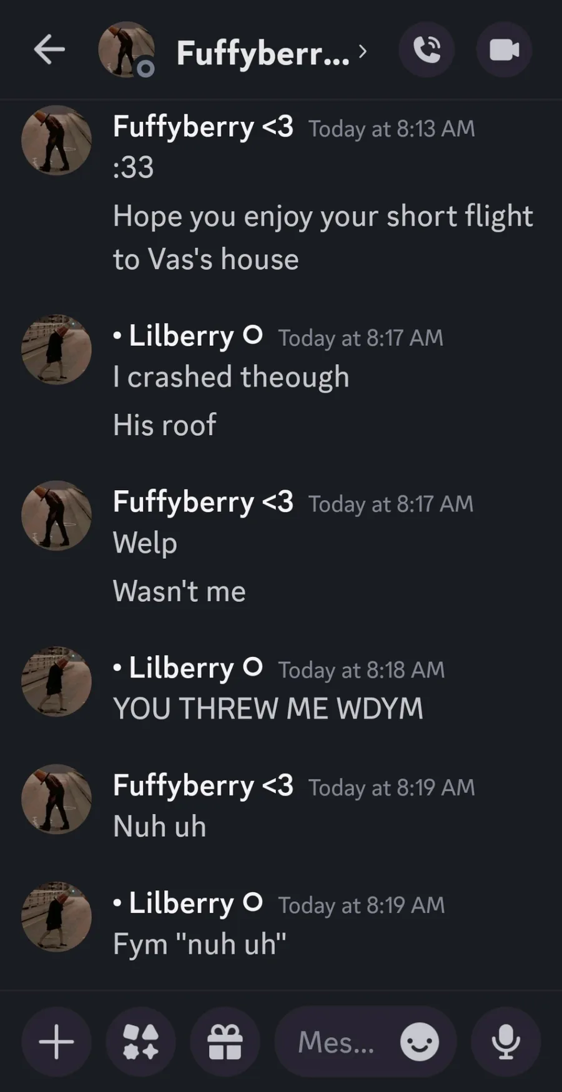Tap Fuffyberry's avatar next to "Welp"
Screen dimensions: 562x1092
tap(56, 516)
